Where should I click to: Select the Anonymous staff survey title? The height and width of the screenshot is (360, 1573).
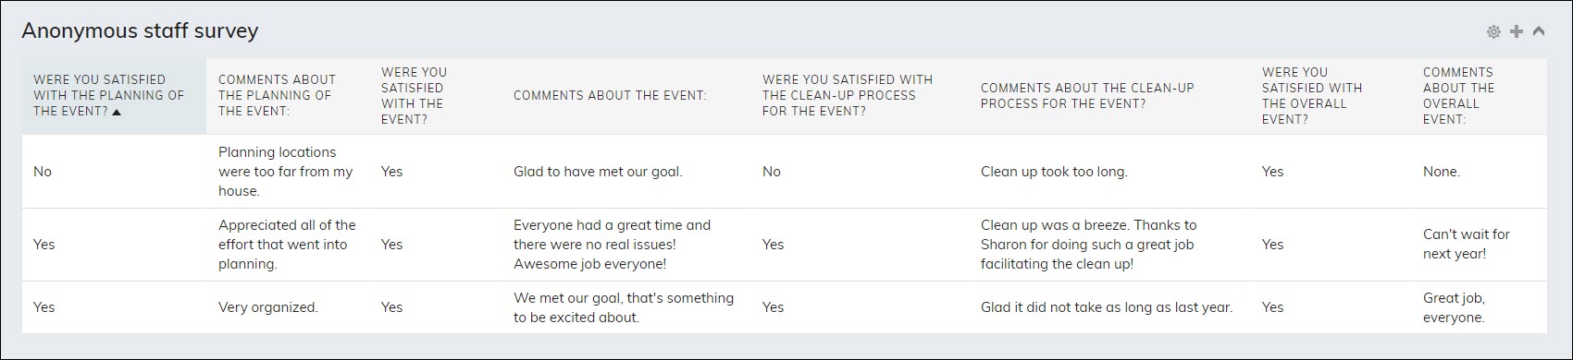pos(140,30)
